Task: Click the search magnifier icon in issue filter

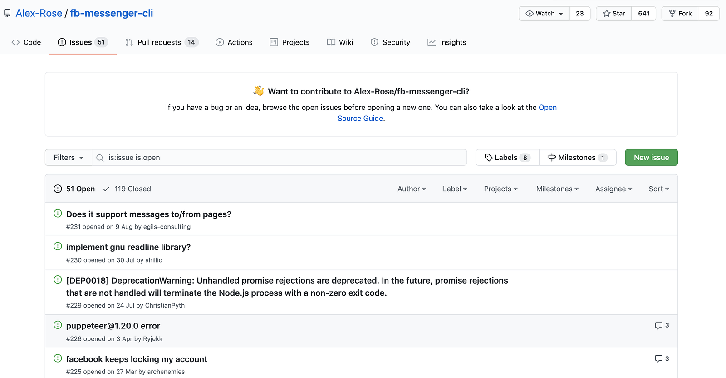Action: pos(100,158)
